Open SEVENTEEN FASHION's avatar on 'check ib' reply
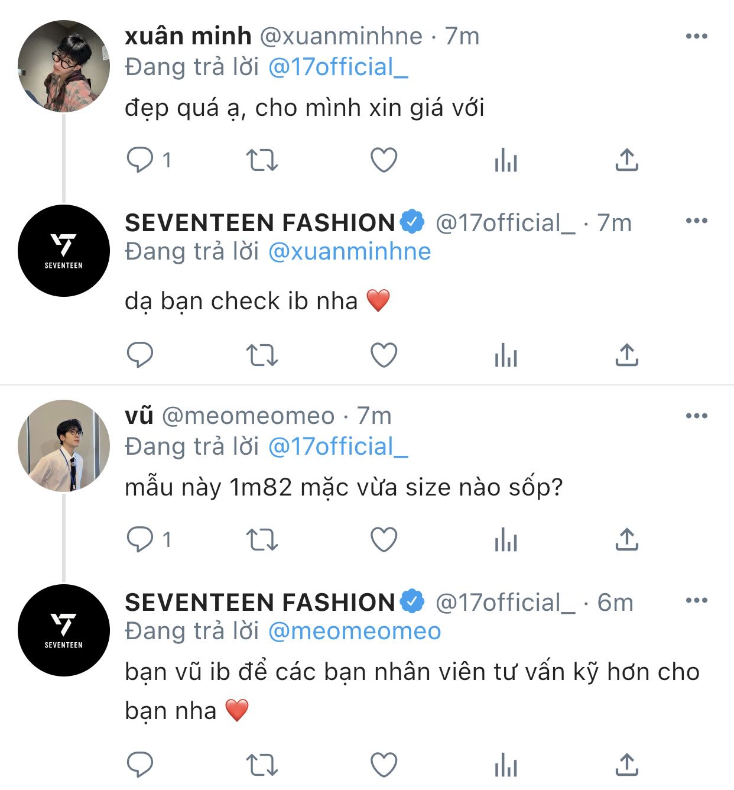The image size is (734, 790). [64, 251]
